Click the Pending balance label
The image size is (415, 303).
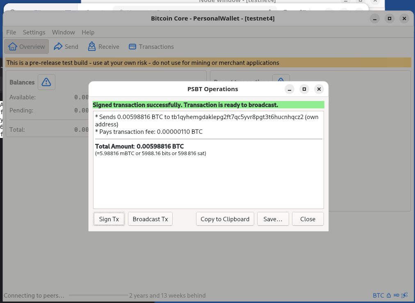pos(21,110)
